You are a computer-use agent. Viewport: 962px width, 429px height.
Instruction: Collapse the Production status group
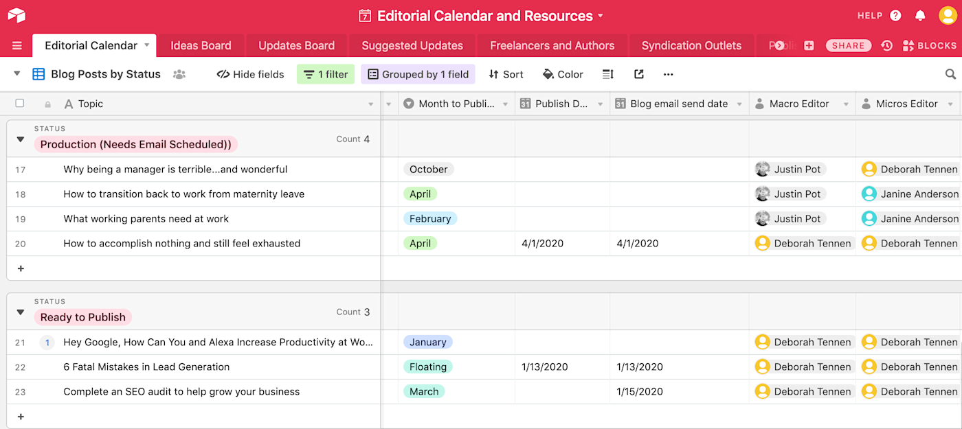coord(20,139)
